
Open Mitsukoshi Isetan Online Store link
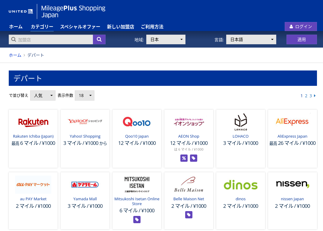pos(137,201)
